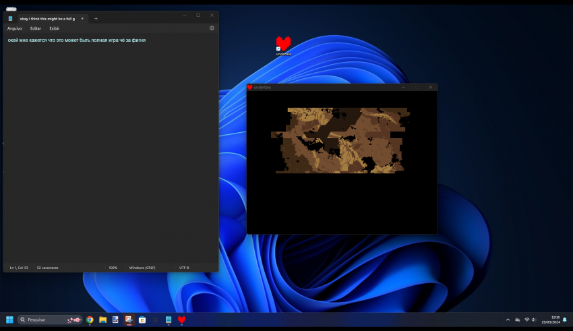The image size is (573, 331).
Task: Click the crossed-out cloud tray icon
Action: click(x=518, y=320)
